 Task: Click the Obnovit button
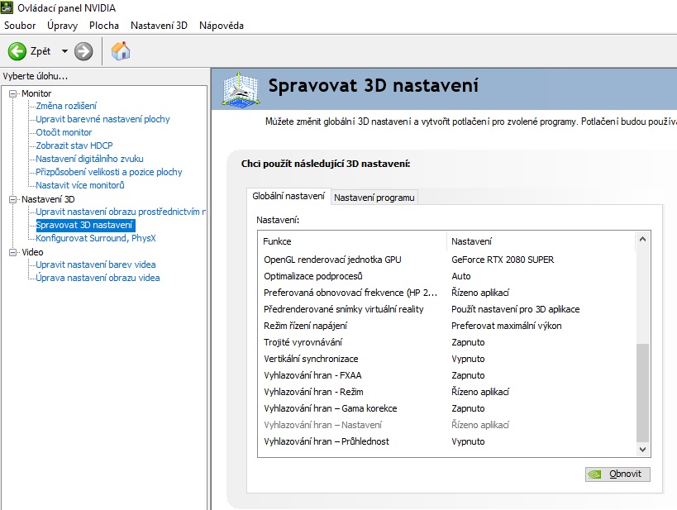[617, 474]
